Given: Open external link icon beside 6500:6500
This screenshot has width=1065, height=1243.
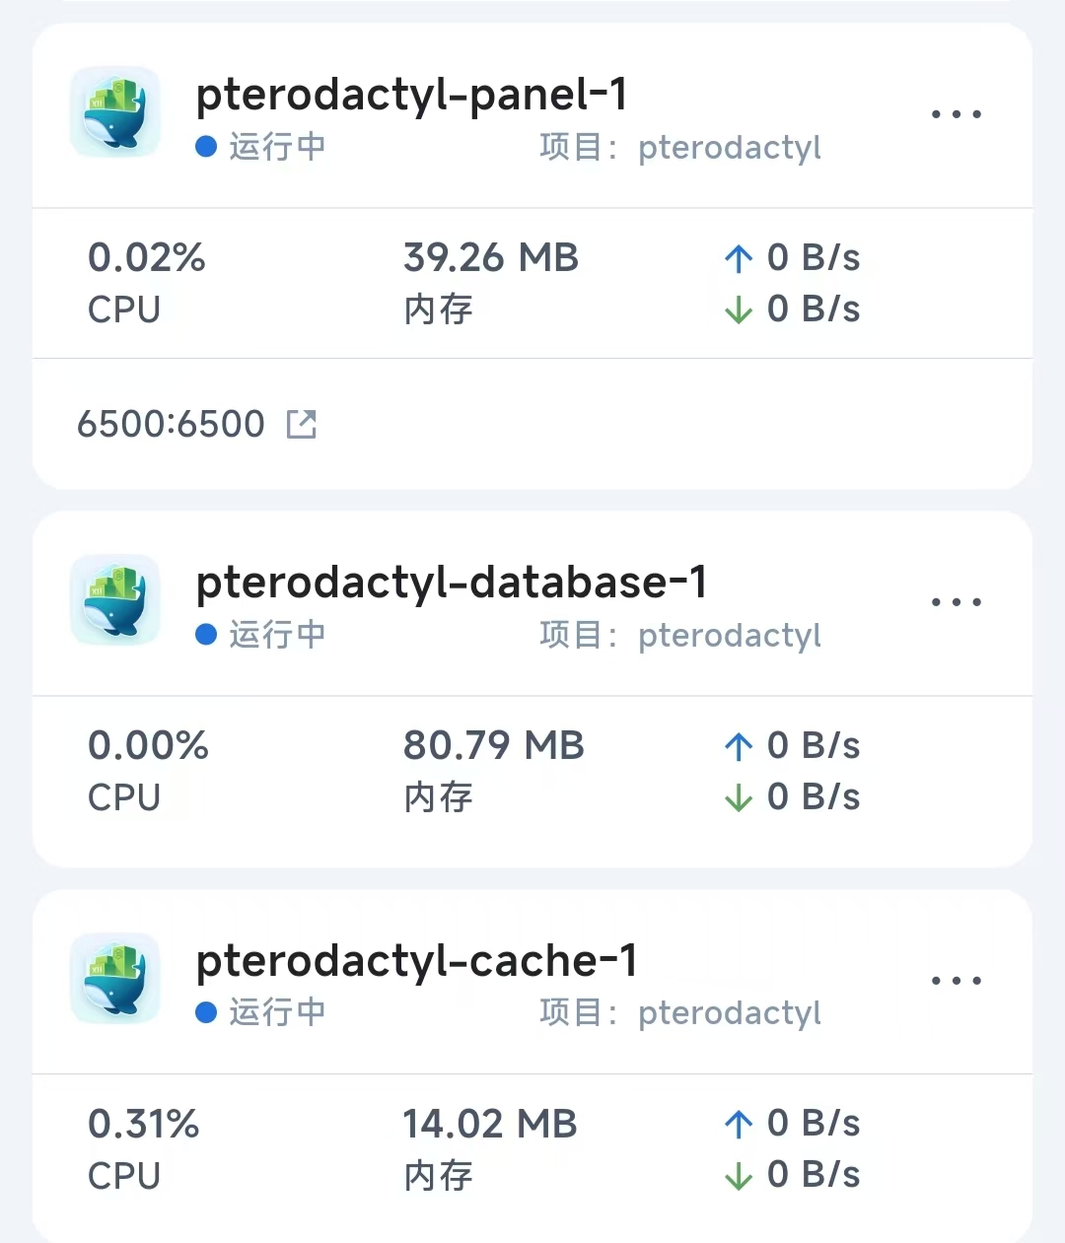Looking at the screenshot, I should (301, 424).
